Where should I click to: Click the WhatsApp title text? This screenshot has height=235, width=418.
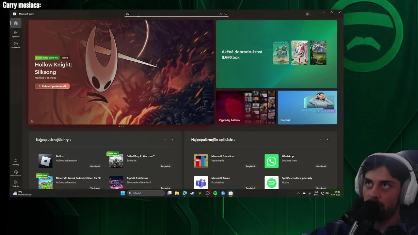[288, 156]
